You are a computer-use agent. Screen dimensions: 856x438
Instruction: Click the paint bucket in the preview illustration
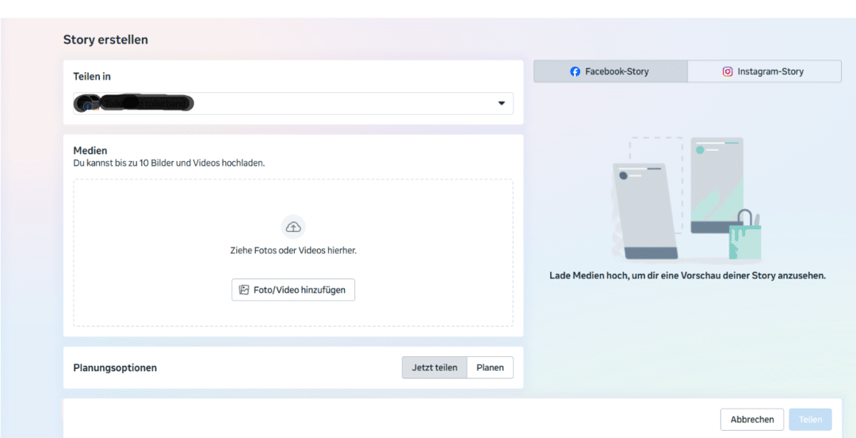click(x=744, y=236)
